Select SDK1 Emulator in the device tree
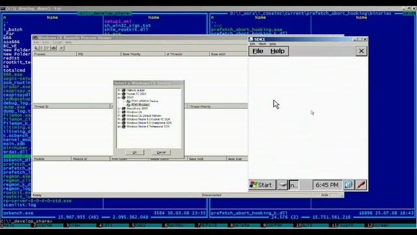The width and height of the screenshot is (417, 235). coord(140,104)
